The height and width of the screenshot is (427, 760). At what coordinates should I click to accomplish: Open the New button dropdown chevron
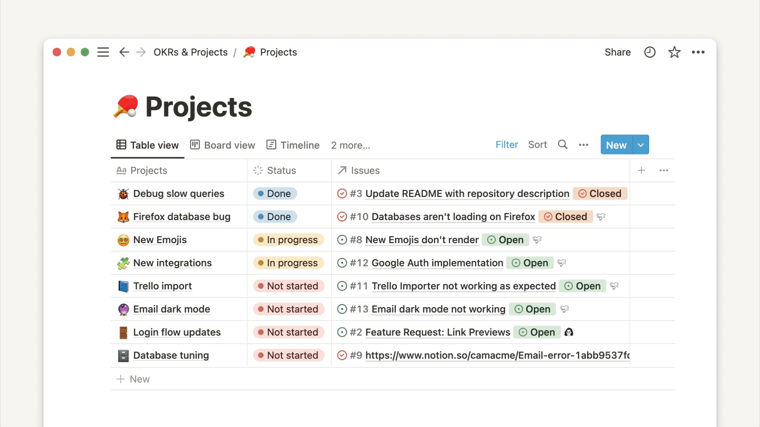point(640,145)
